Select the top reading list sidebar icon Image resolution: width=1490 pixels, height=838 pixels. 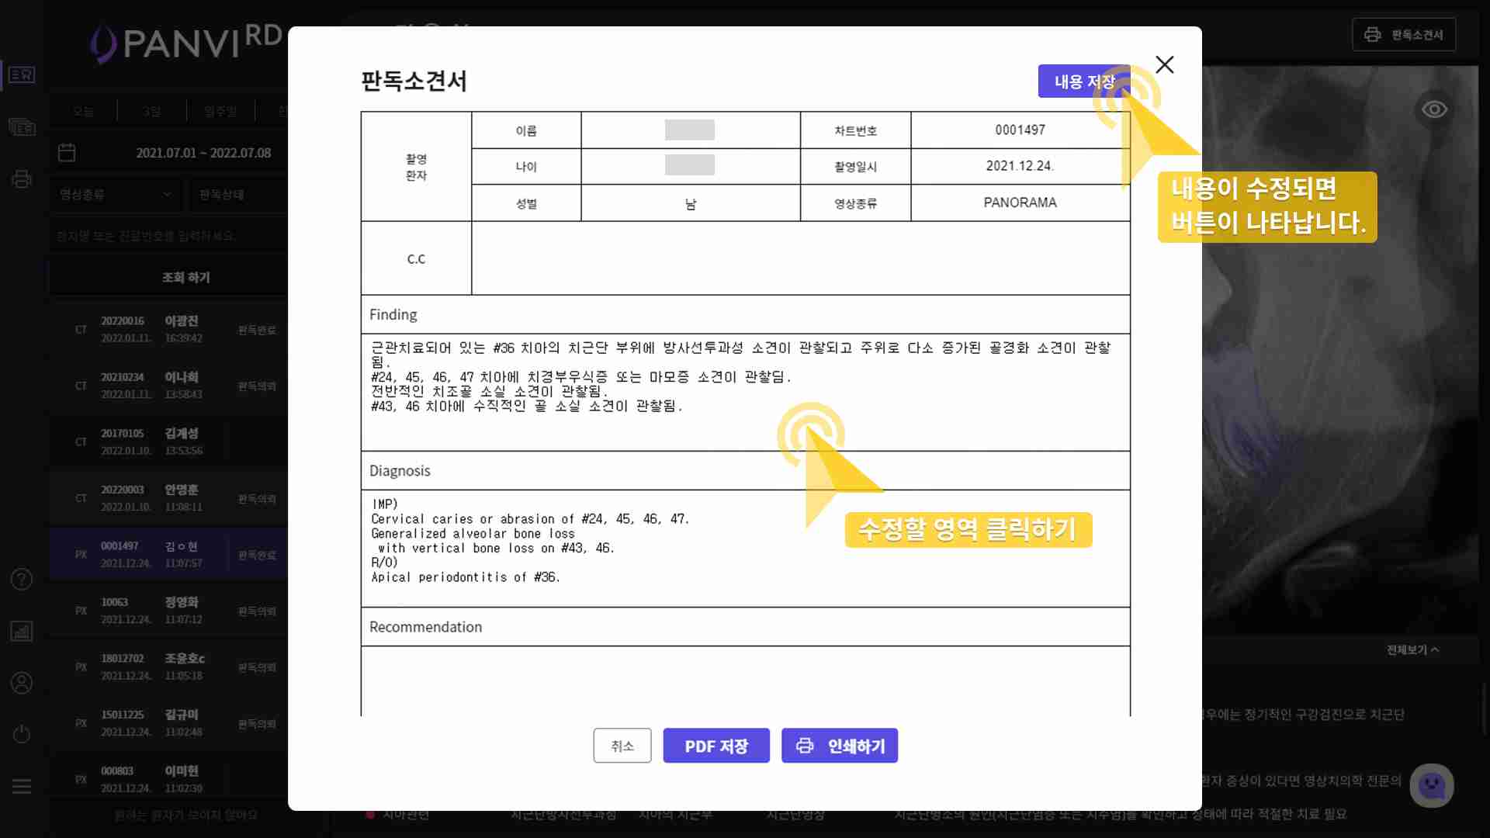22,74
